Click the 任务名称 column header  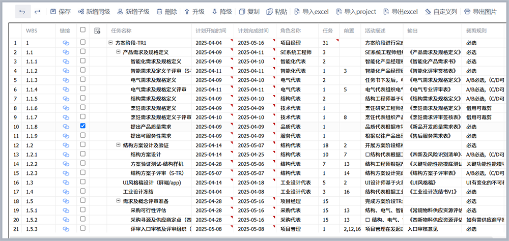[121, 31]
